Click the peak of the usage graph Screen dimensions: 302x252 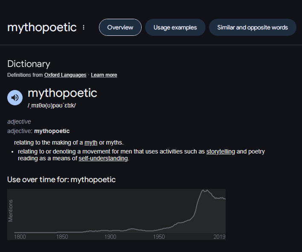point(205,190)
